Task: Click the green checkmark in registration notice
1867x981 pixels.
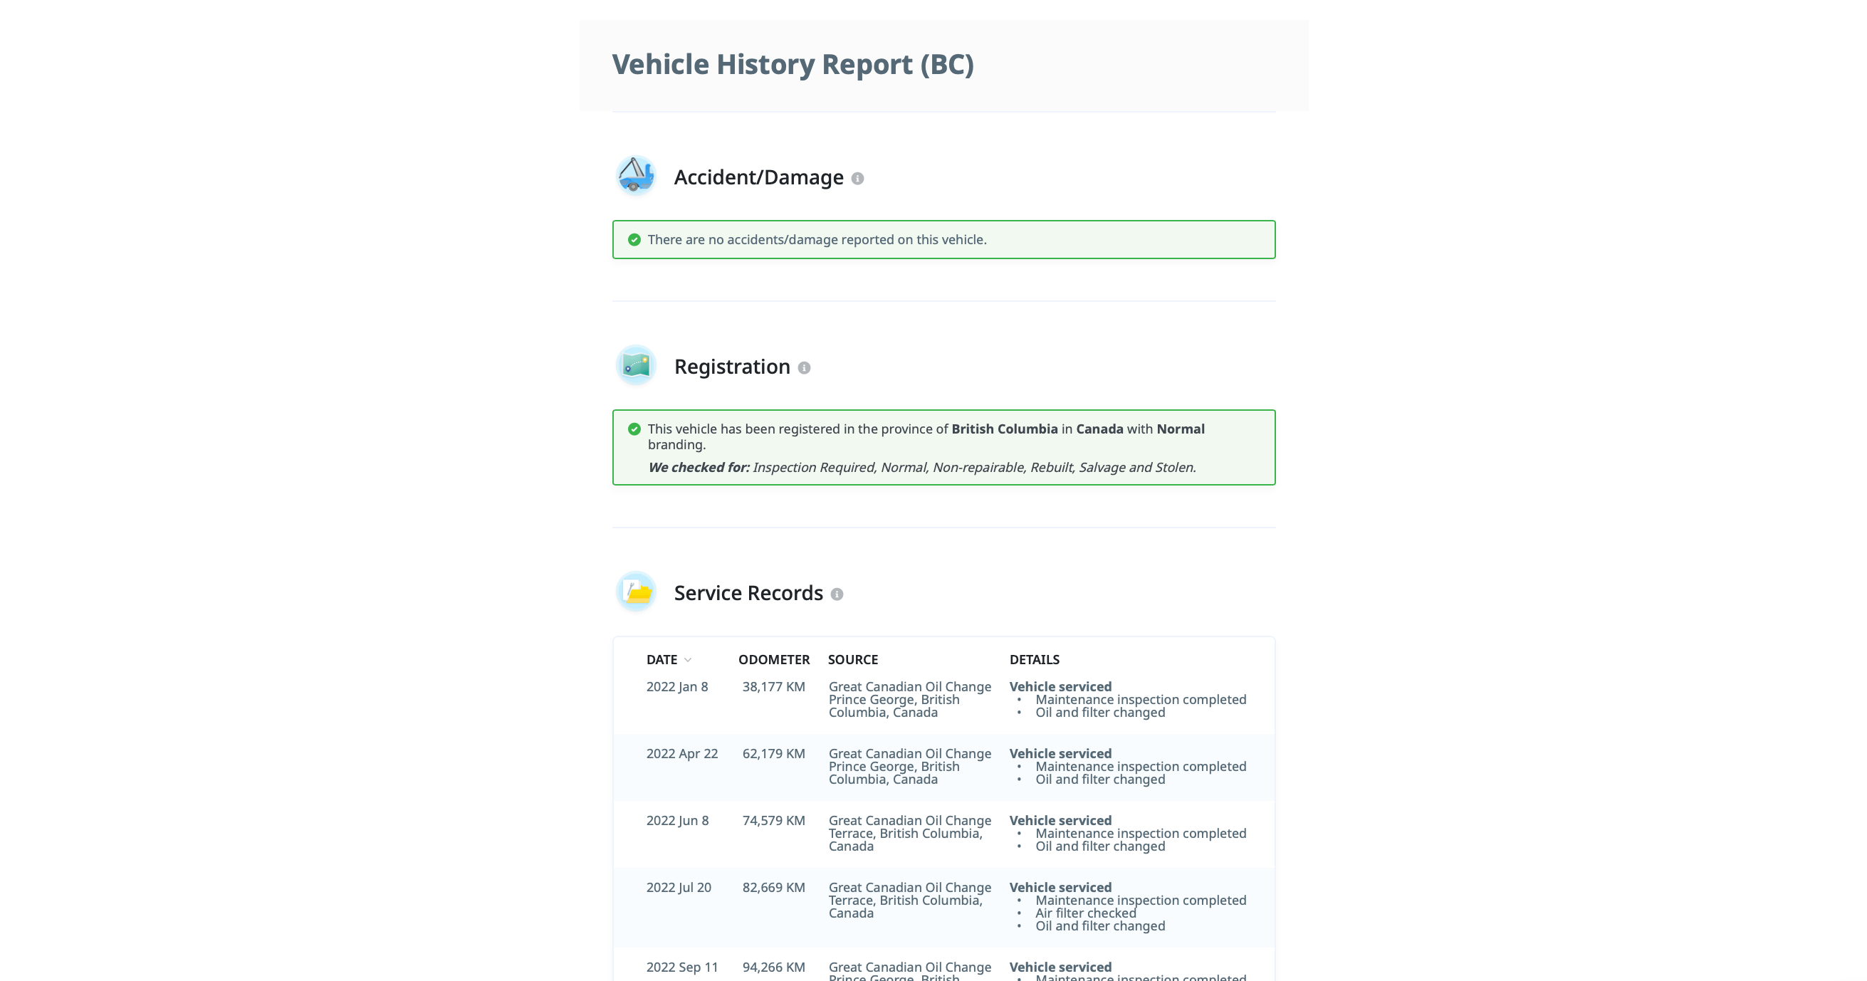Action: click(634, 429)
